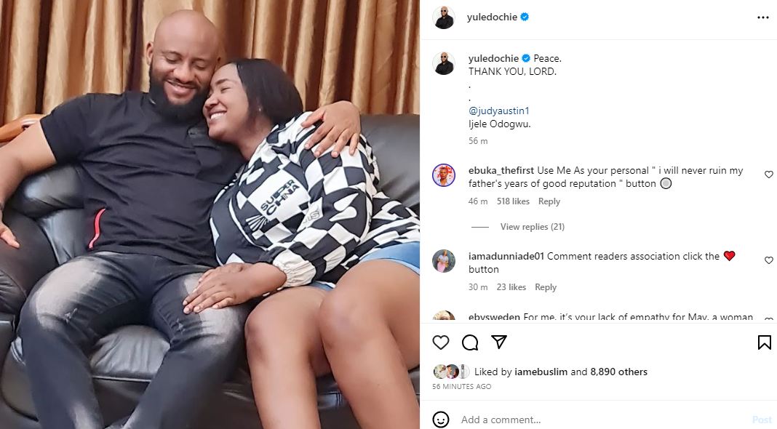Like the post with heart icon
The width and height of the screenshot is (777, 429).
point(441,342)
